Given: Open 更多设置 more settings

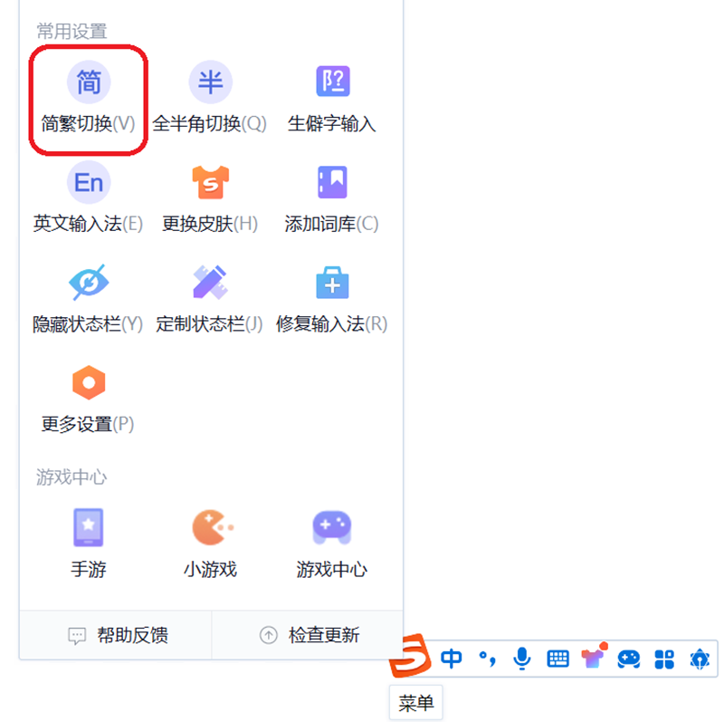Looking at the screenshot, I should coord(88,395).
